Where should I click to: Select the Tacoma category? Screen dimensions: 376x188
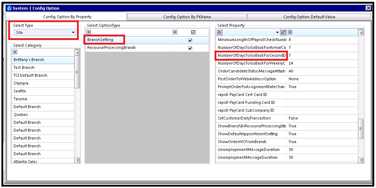[43, 99]
